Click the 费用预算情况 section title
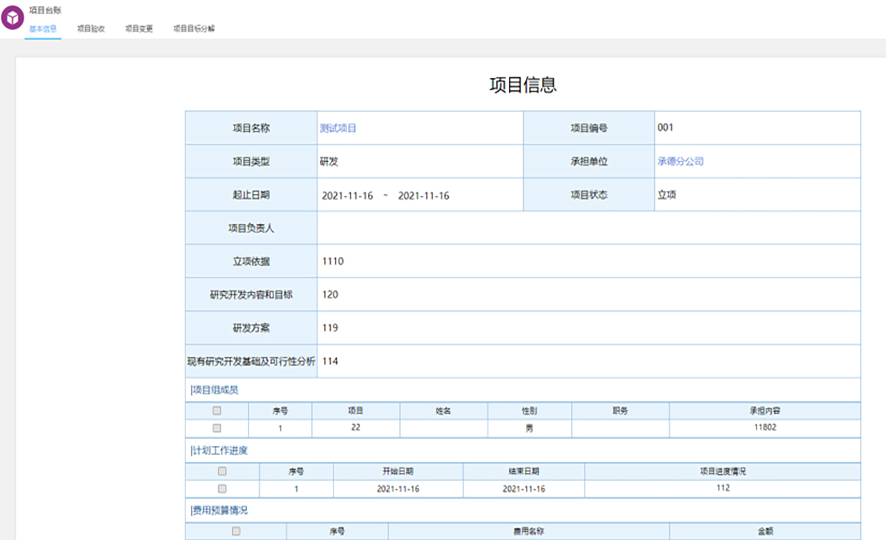Screen dimensions: 886x540 tap(220, 511)
